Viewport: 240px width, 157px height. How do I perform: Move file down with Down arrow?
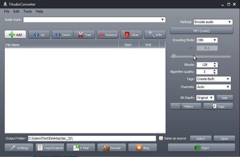coord(63,34)
